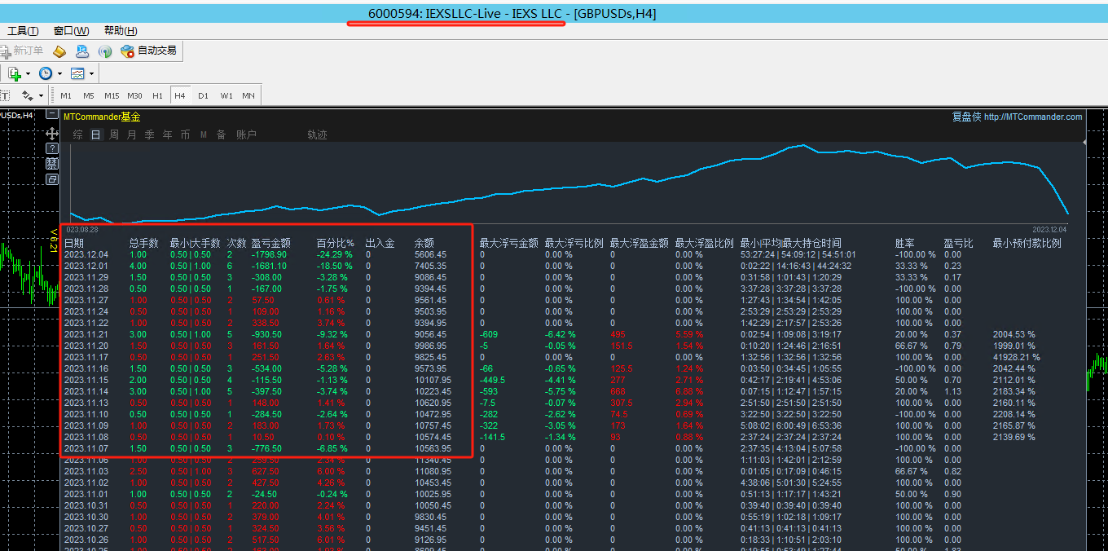1108x551 pixels.
Task: Click the -1681.10 profit value
Action: (x=269, y=266)
